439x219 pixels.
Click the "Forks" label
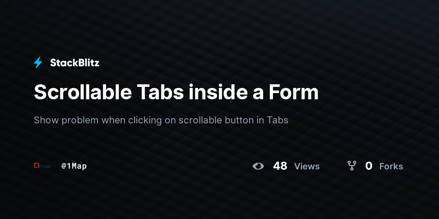(x=391, y=166)
